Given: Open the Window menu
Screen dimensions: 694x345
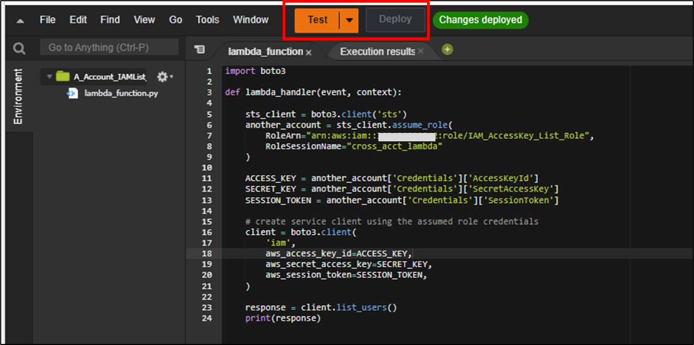Looking at the screenshot, I should (x=251, y=20).
